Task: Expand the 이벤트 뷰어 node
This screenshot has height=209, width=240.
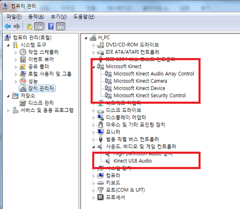Action: [x=16, y=60]
